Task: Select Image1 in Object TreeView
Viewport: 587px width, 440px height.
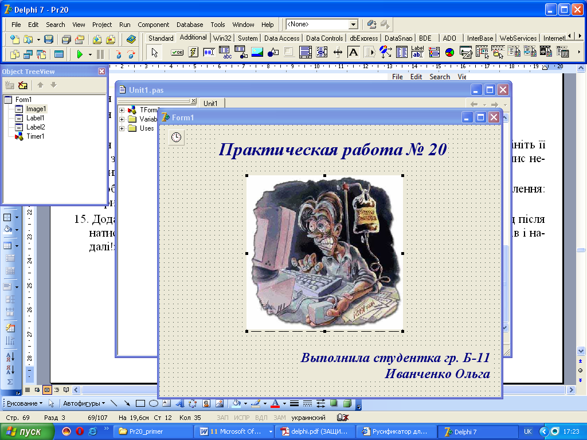Action: pos(36,109)
